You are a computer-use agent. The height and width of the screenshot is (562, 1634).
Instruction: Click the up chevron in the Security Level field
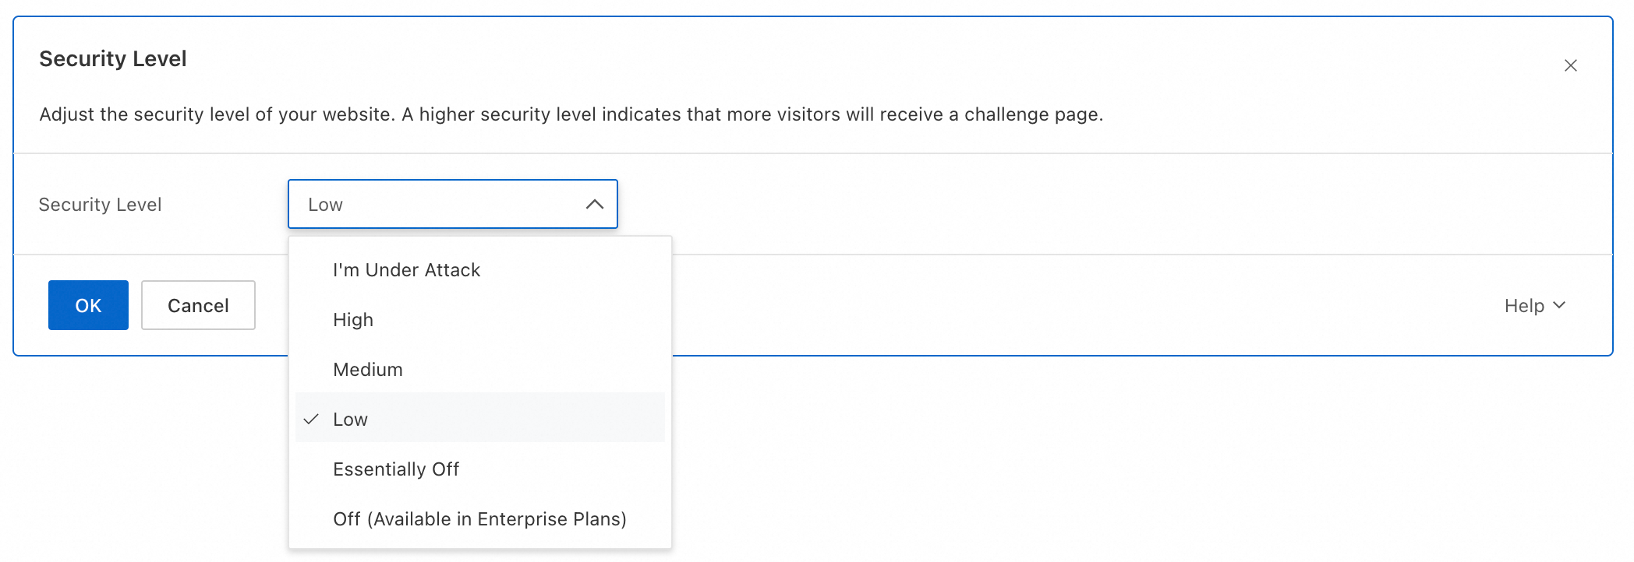click(594, 205)
